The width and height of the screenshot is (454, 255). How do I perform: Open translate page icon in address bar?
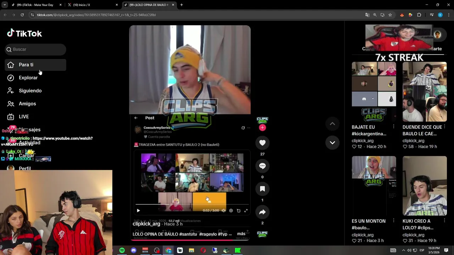[367, 15]
